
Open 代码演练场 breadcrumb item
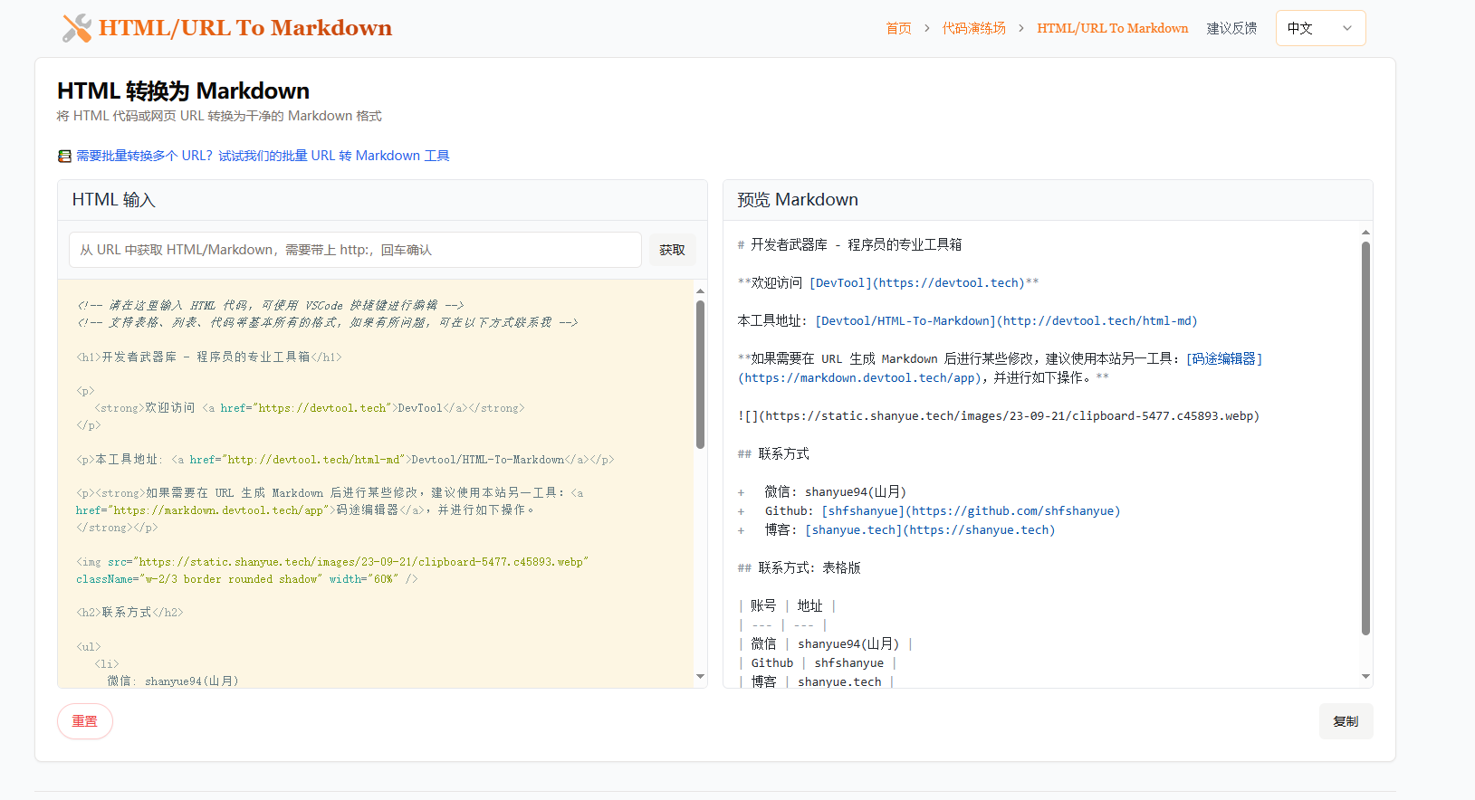(x=973, y=28)
